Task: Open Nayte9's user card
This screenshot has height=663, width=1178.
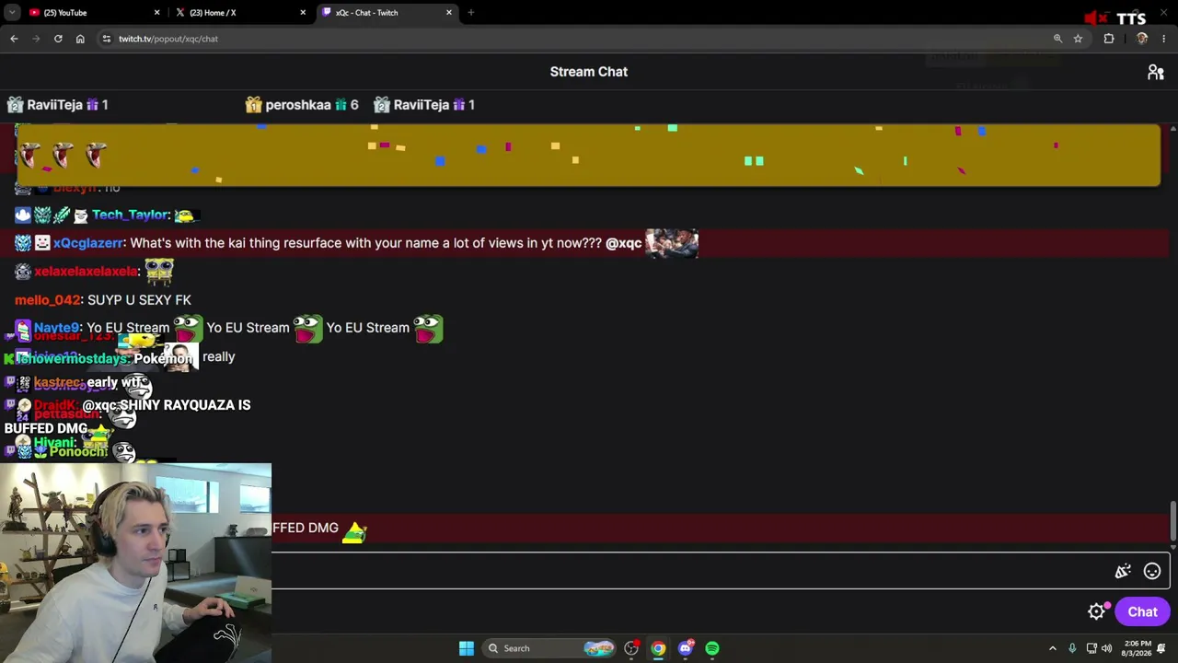Action: tap(56, 328)
